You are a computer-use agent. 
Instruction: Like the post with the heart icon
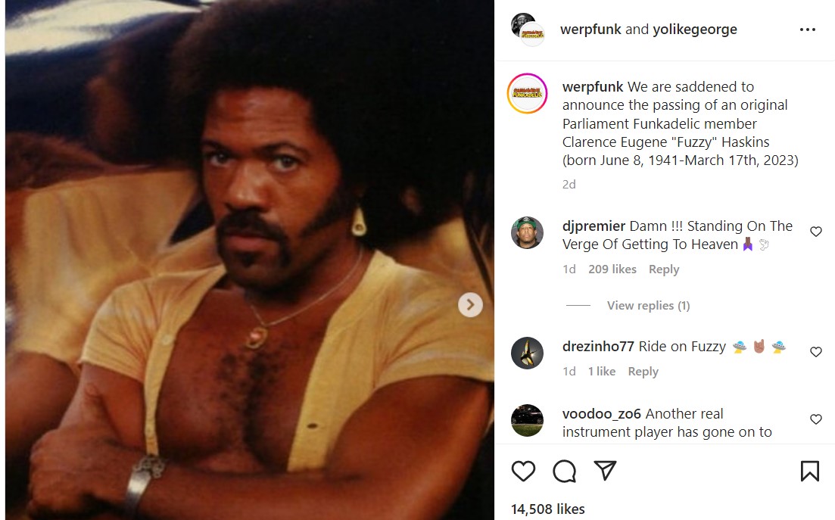[x=523, y=471]
